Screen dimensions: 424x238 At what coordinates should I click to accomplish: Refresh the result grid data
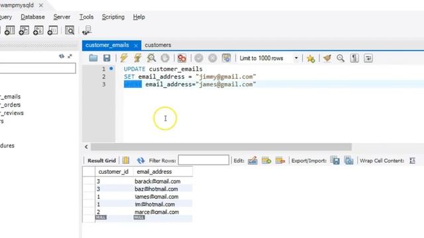pyautogui.click(x=140, y=161)
